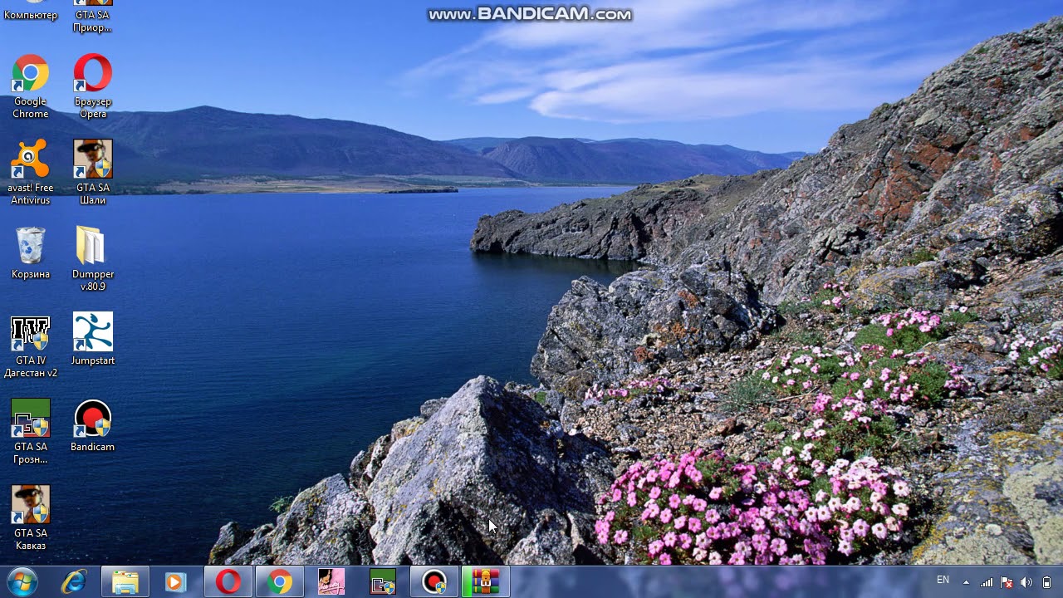Open the Action Center flag icon
1063x598 pixels.
point(1007,582)
